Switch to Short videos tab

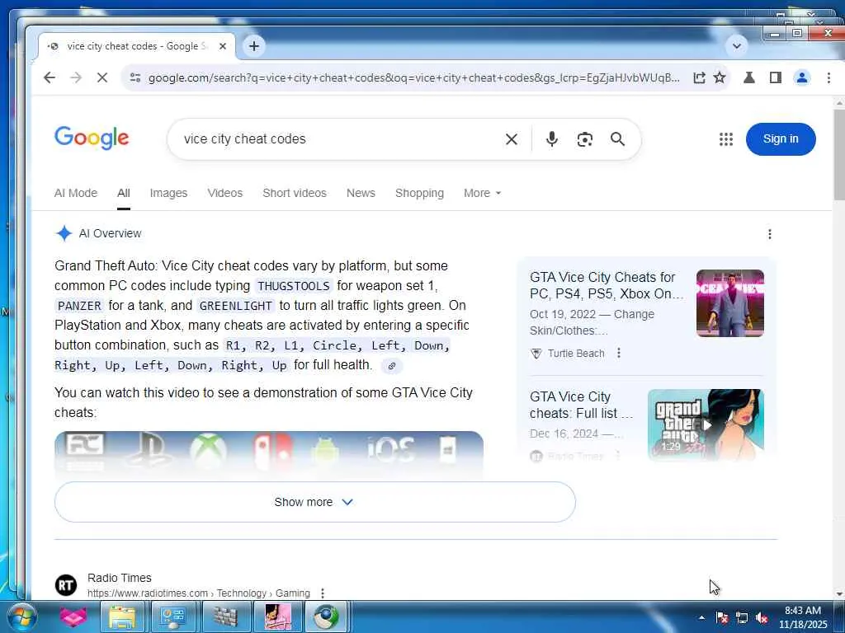(x=295, y=193)
